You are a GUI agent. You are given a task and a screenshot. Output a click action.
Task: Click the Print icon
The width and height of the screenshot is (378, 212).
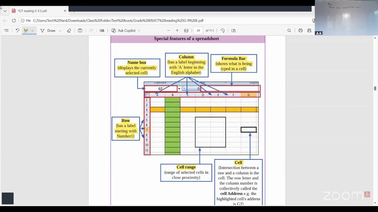point(300,30)
